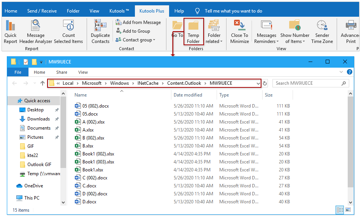Open Explorer help icon
361x217 pixels.
[x=349, y=72]
